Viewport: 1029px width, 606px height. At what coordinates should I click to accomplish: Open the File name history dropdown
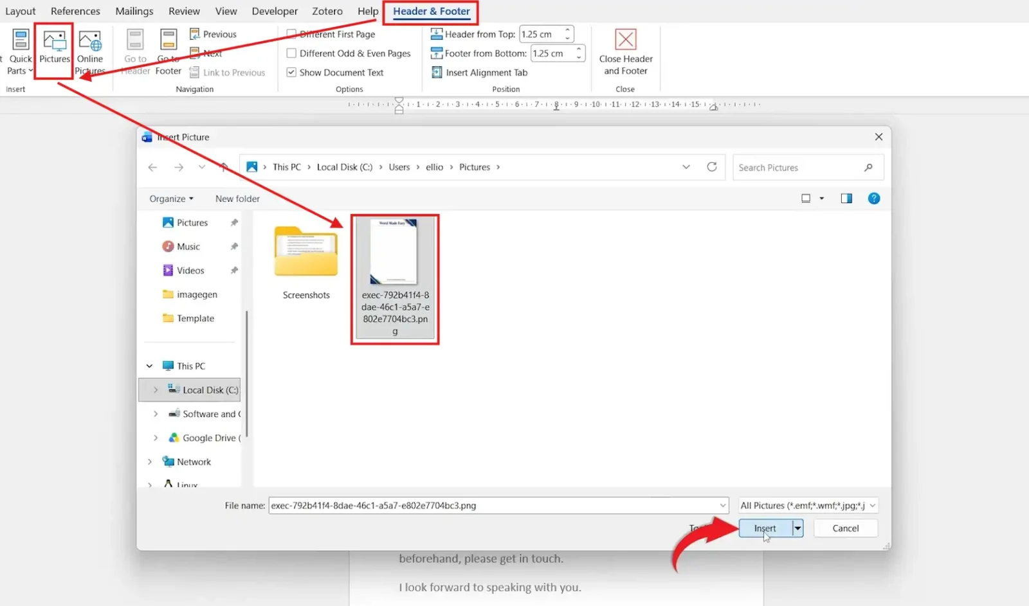(x=722, y=506)
